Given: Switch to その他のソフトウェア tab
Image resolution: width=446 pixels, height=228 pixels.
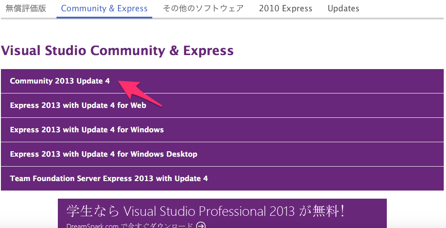Looking at the screenshot, I should [203, 9].
